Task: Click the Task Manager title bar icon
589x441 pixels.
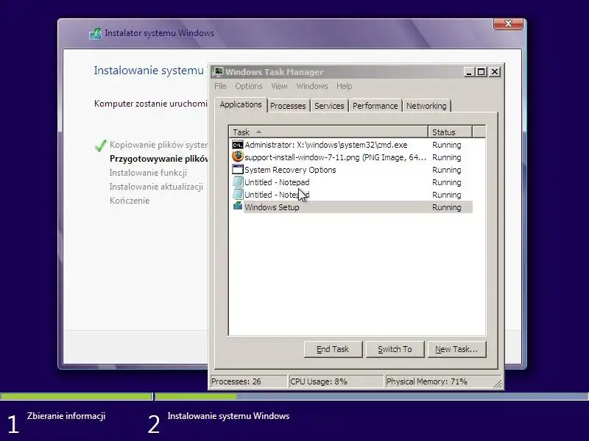Action: point(217,71)
